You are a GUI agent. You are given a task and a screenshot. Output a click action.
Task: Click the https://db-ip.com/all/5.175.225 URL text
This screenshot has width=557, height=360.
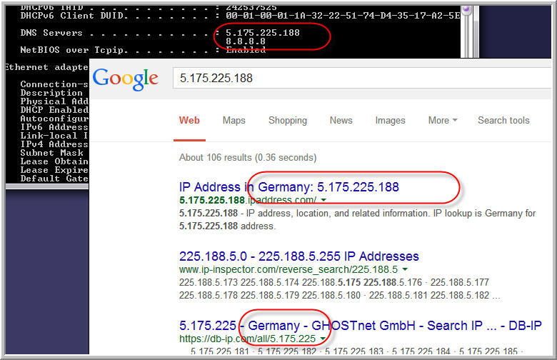tap(247, 339)
